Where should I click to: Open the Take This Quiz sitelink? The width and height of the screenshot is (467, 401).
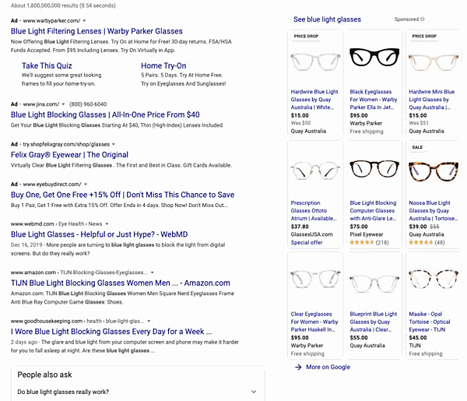(x=47, y=66)
